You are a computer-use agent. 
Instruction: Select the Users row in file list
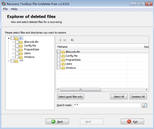(x=102, y=64)
